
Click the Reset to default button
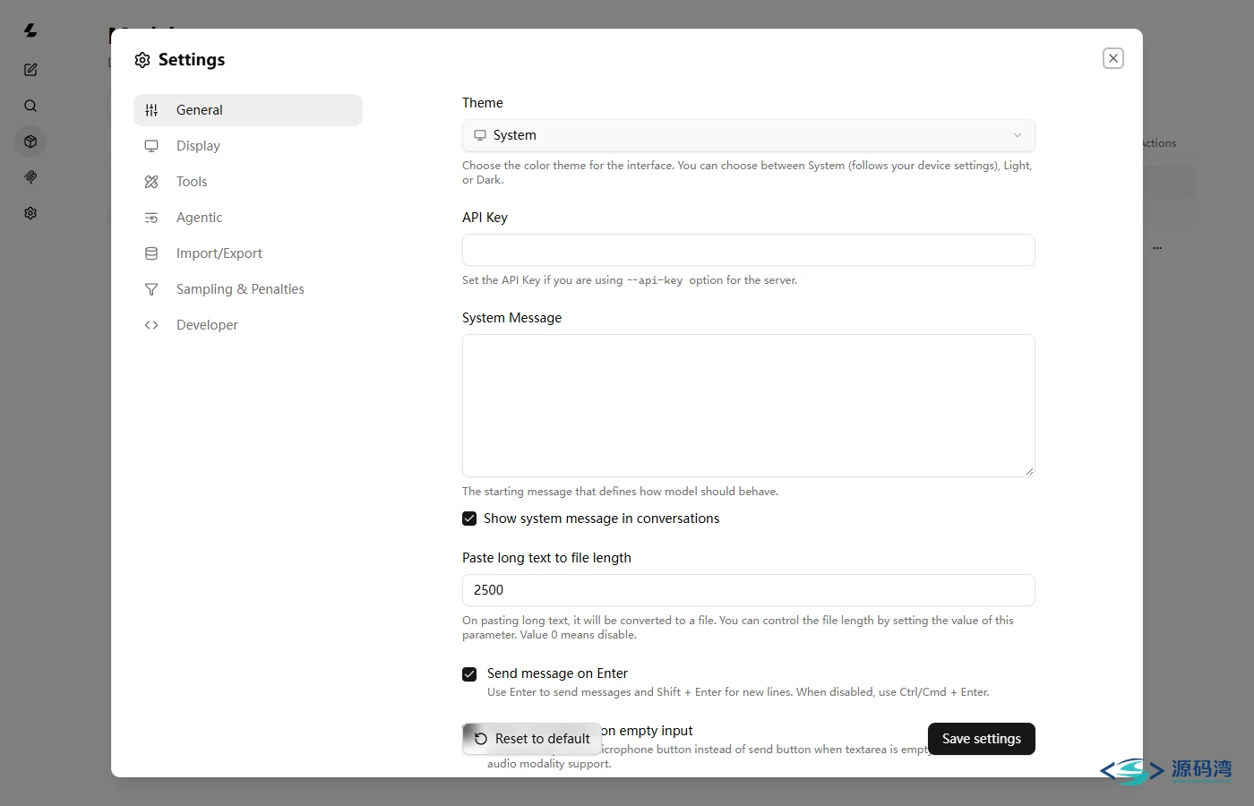coord(532,739)
